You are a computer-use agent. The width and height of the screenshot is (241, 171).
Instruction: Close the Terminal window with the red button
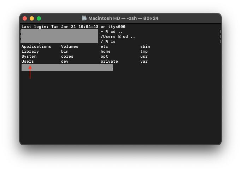coord(25,18)
